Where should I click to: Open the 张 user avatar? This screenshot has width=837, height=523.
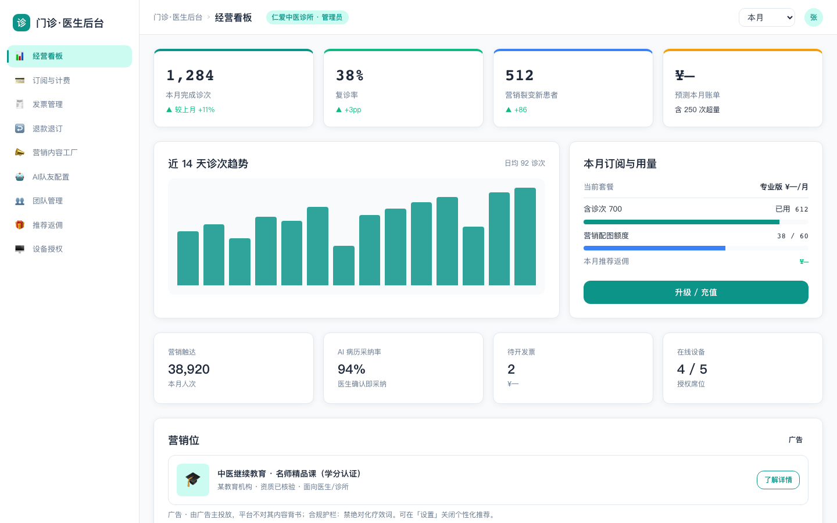[x=814, y=17]
